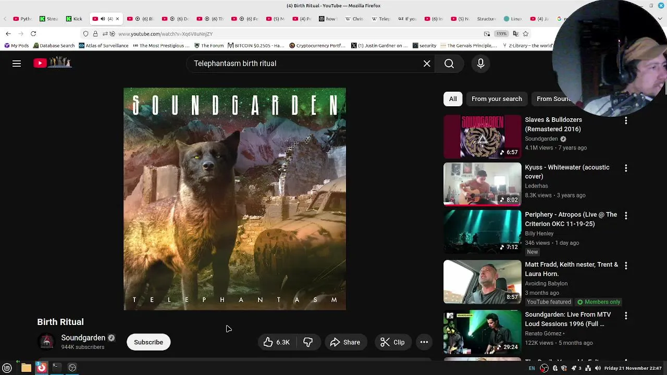Open options menu for Matt Fradd video
Screen dimensions: 667x375
pyautogui.click(x=626, y=265)
